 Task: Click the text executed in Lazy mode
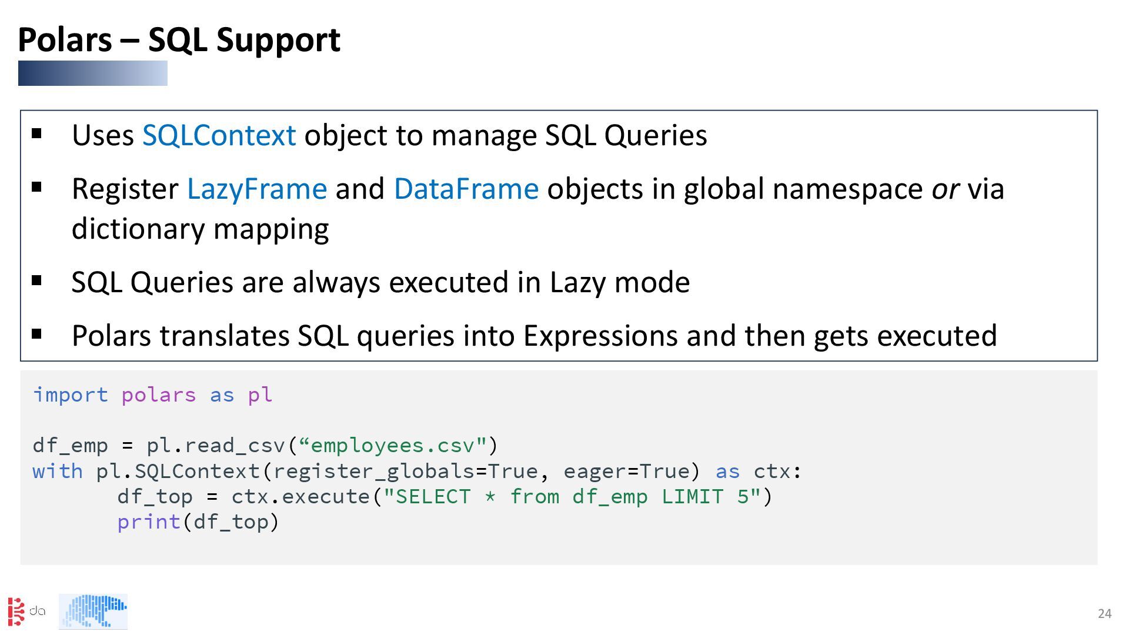click(539, 282)
